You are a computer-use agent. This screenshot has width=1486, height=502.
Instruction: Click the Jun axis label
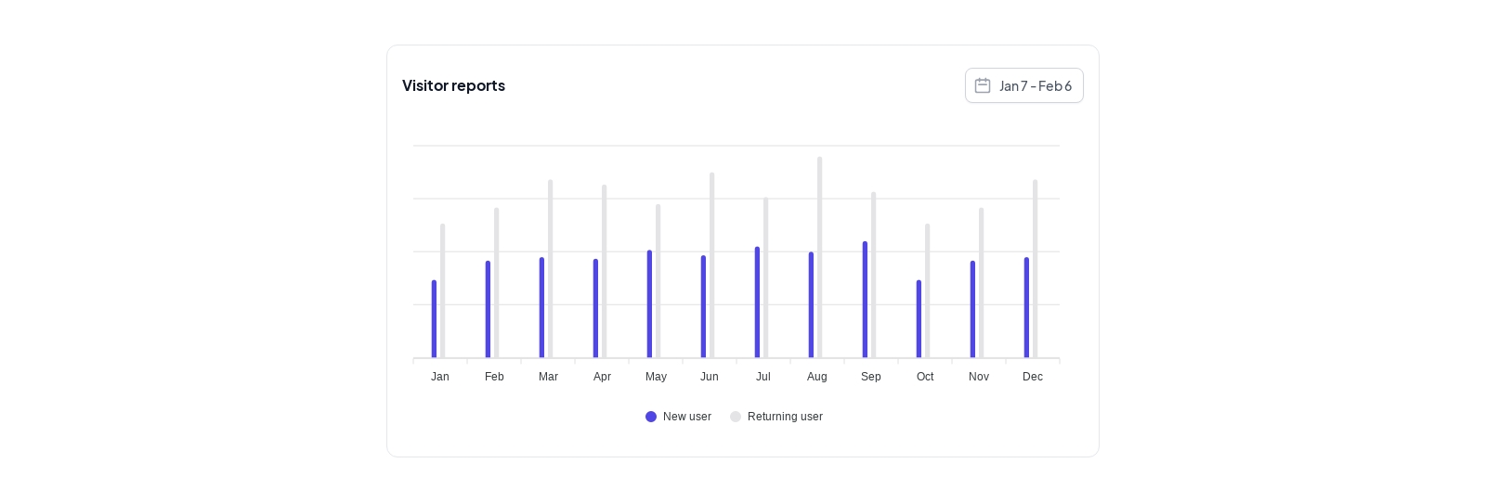pyautogui.click(x=710, y=377)
